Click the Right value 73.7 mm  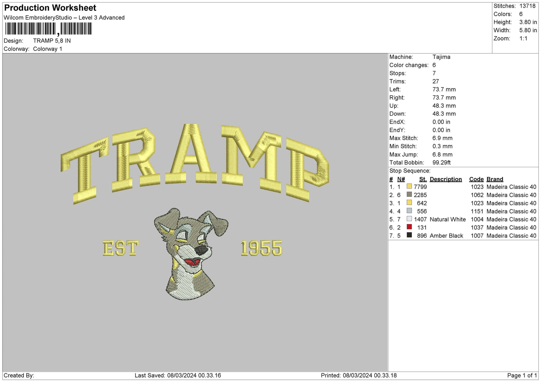click(444, 98)
